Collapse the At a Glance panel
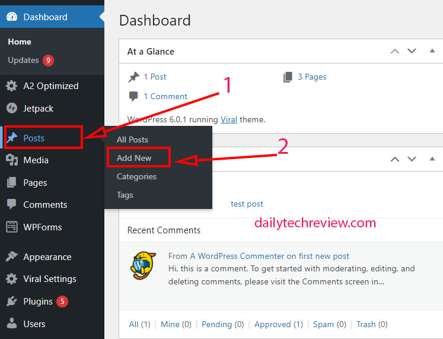The image size is (443, 339). pyautogui.click(x=432, y=51)
